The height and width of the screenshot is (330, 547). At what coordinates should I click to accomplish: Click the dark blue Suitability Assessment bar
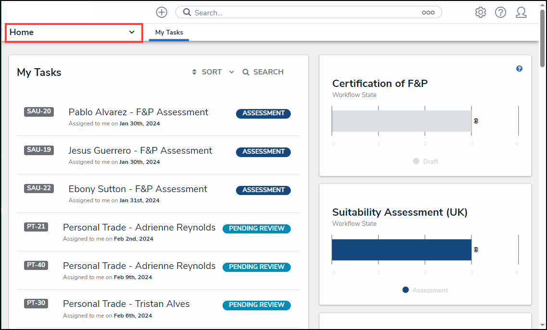(x=401, y=250)
